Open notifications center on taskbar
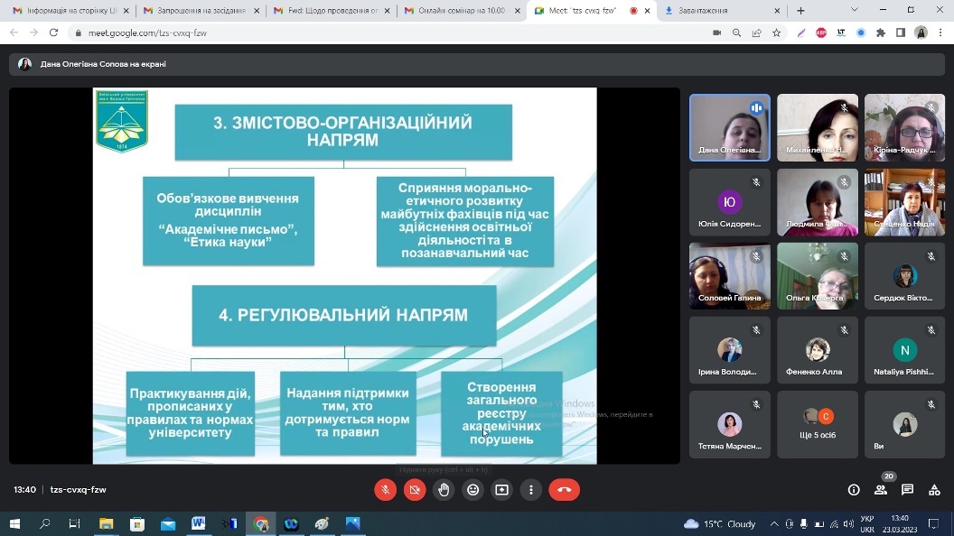 tap(933, 524)
